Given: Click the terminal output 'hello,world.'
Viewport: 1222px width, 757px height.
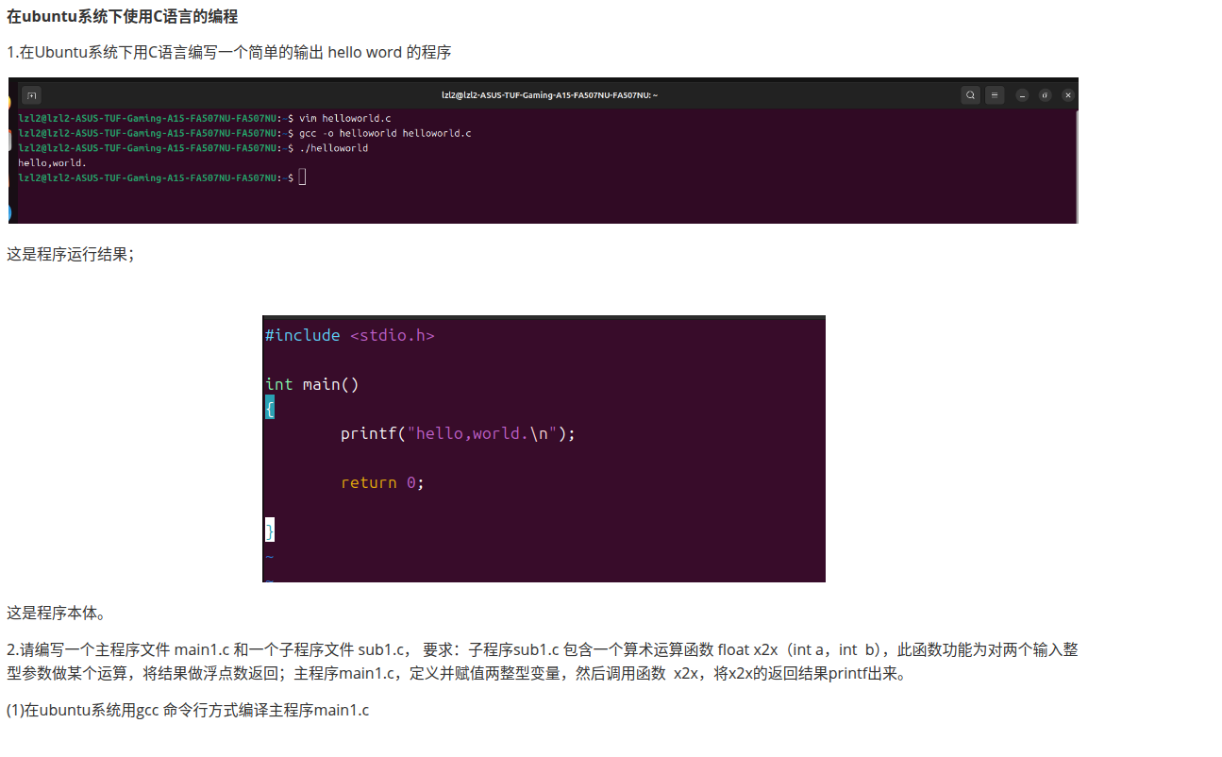Looking at the screenshot, I should [53, 162].
